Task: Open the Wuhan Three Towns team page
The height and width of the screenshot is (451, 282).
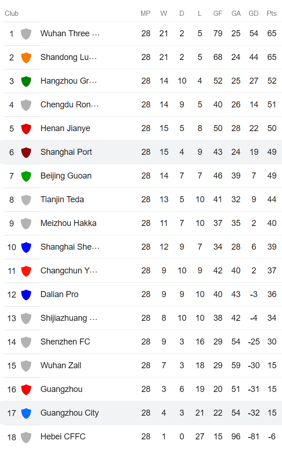Action: 70,33
